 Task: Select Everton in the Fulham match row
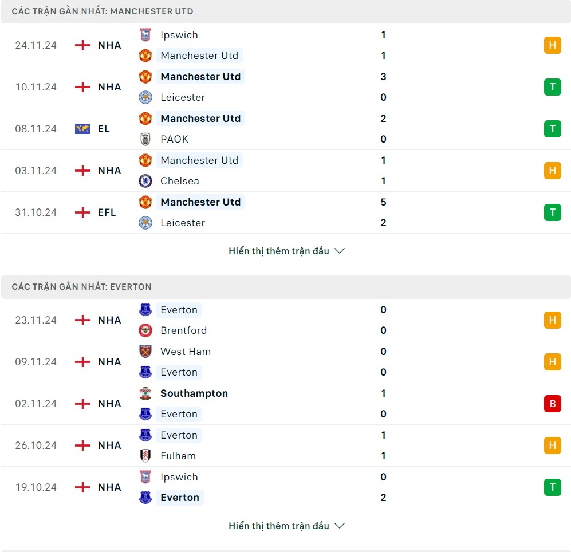click(179, 435)
